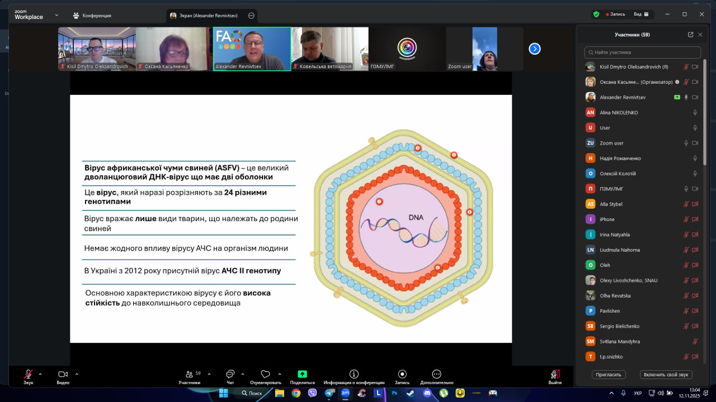Expand audio options arrow next to Звук
Screen dimensions: 716x402
[40, 374]
